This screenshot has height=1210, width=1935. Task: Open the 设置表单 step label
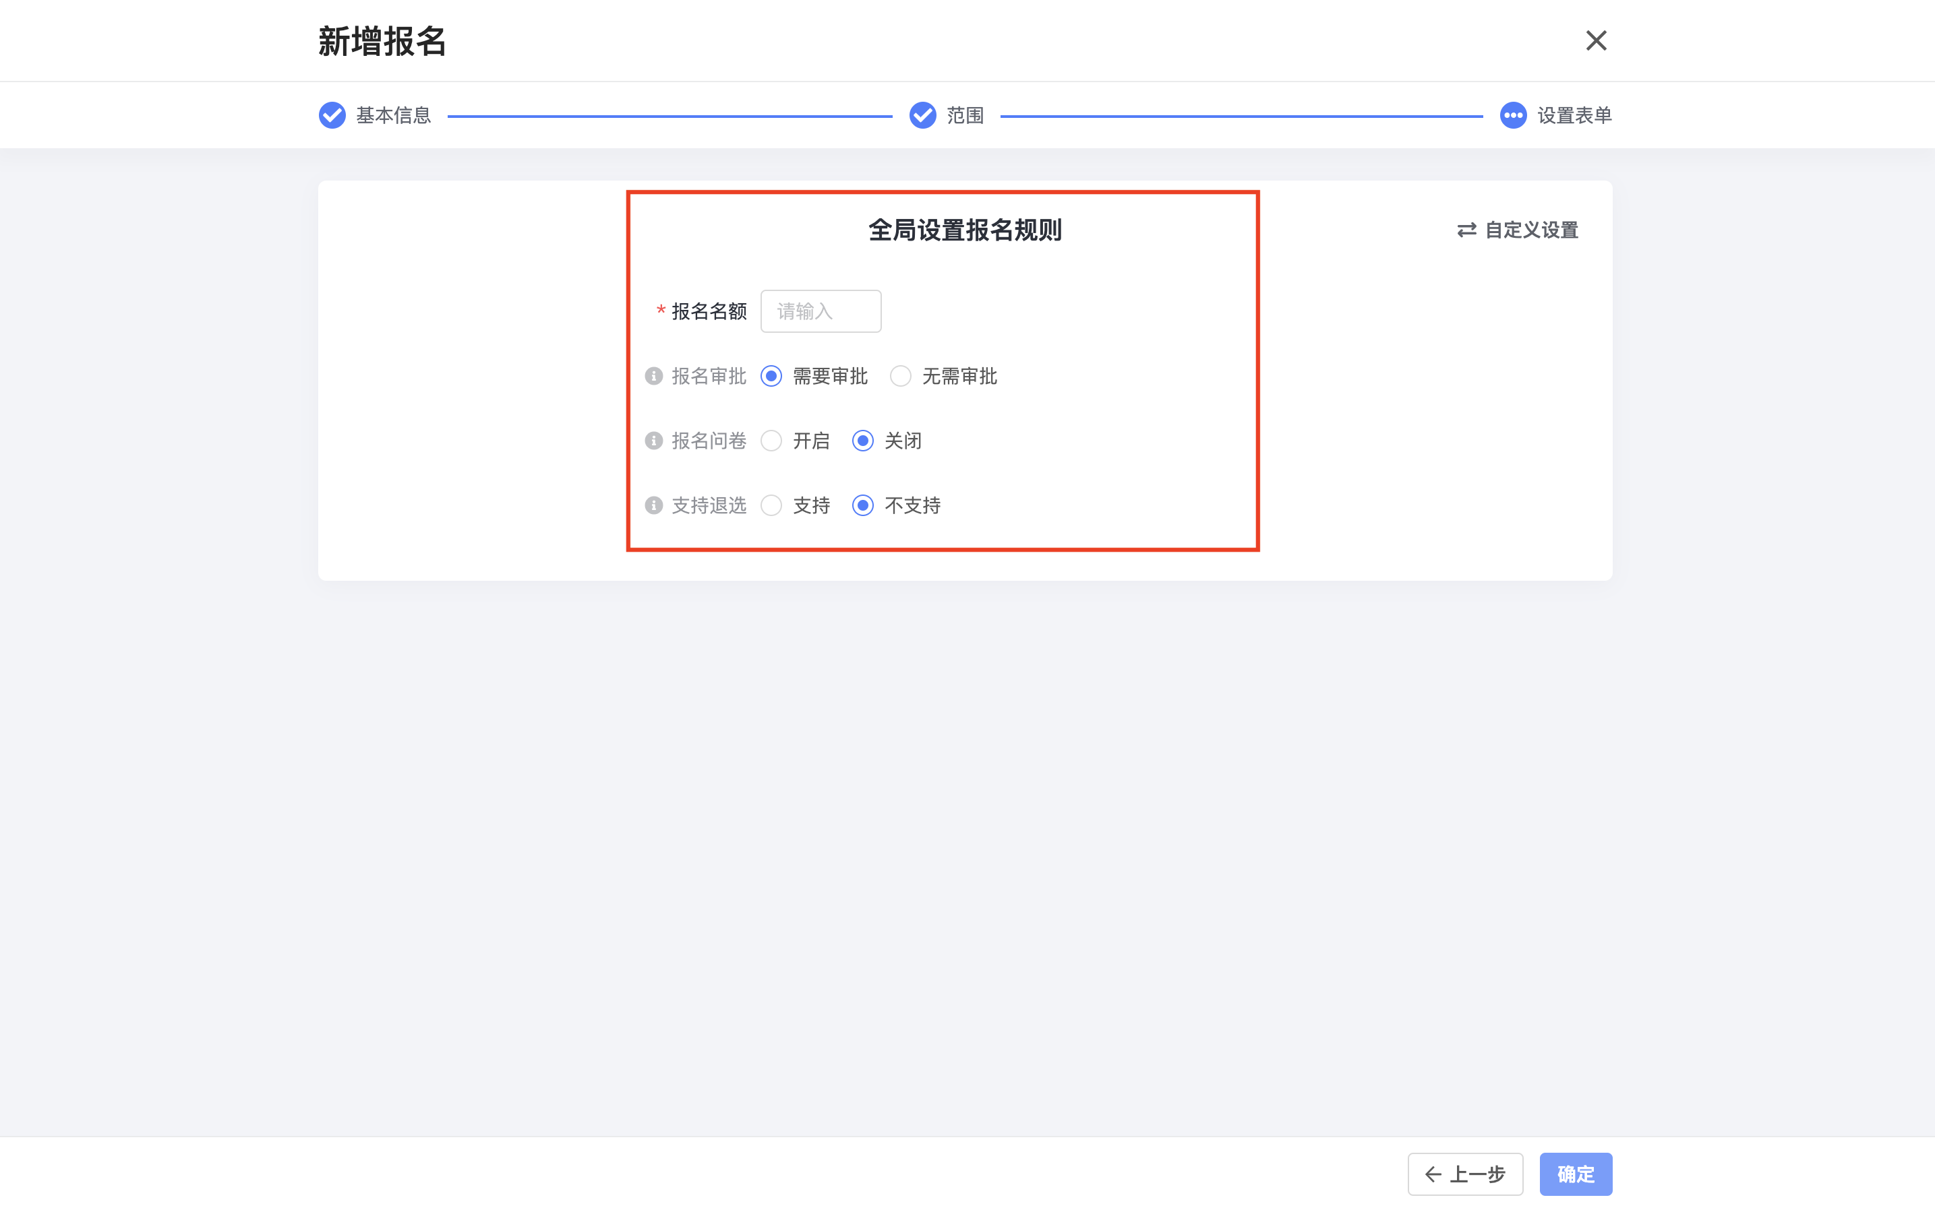[x=1574, y=116]
